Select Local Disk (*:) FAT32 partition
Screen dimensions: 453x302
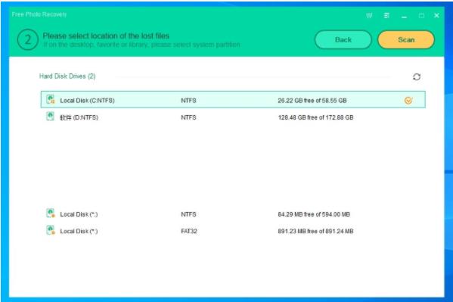tap(79, 231)
